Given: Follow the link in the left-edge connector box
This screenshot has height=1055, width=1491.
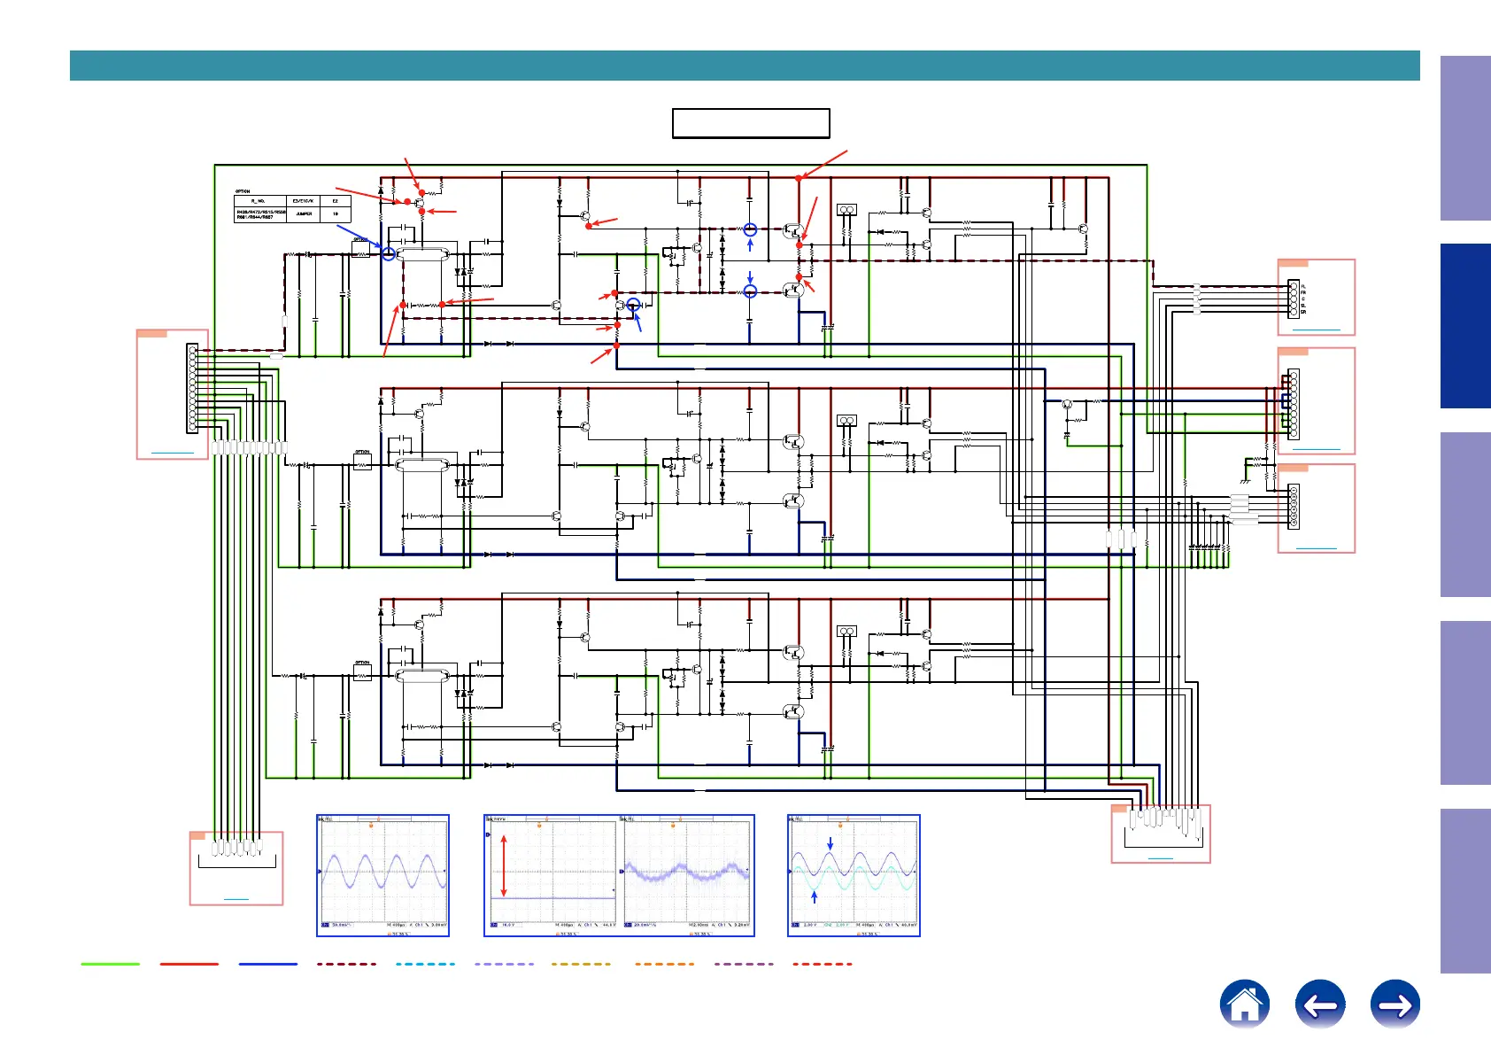Looking at the screenshot, I should tap(173, 453).
